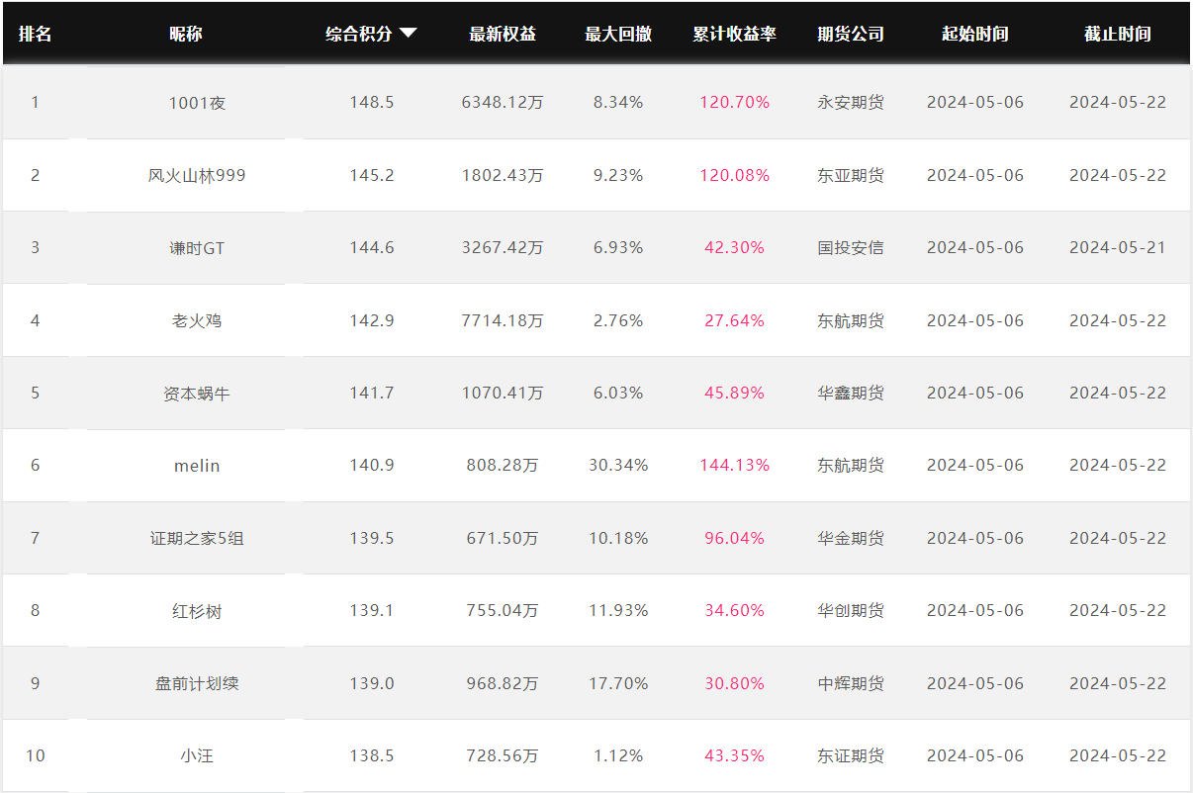Click the 最新权益 column header
The width and height of the screenshot is (1193, 793).
coord(503,34)
